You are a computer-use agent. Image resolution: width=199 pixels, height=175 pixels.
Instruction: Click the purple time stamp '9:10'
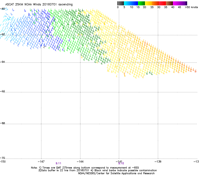pyautogui.click(x=121, y=163)
